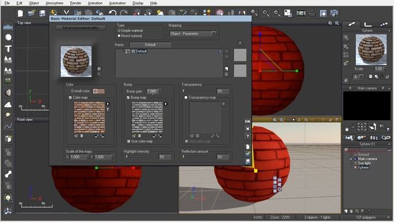
Task: Click the Zoom out magnifier icon
Action: pos(276,13)
